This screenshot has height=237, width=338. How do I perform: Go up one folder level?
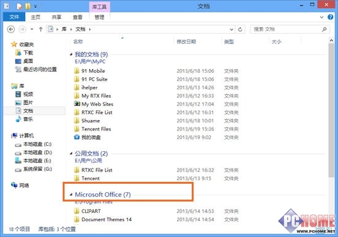click(41, 29)
